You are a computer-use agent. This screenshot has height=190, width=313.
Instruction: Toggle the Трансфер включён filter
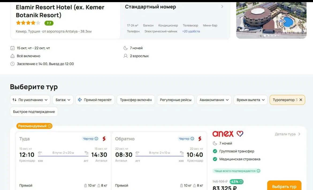(136, 100)
